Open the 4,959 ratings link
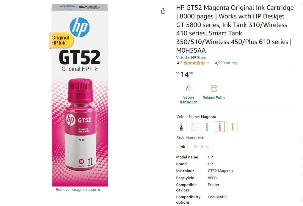303x206 pixels. coord(226,63)
